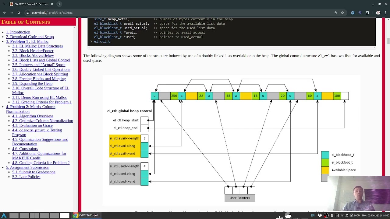This screenshot has height=219, width=390.
Task: Open 3.8. Freeing Blocks and Merging
Action: (39, 79)
